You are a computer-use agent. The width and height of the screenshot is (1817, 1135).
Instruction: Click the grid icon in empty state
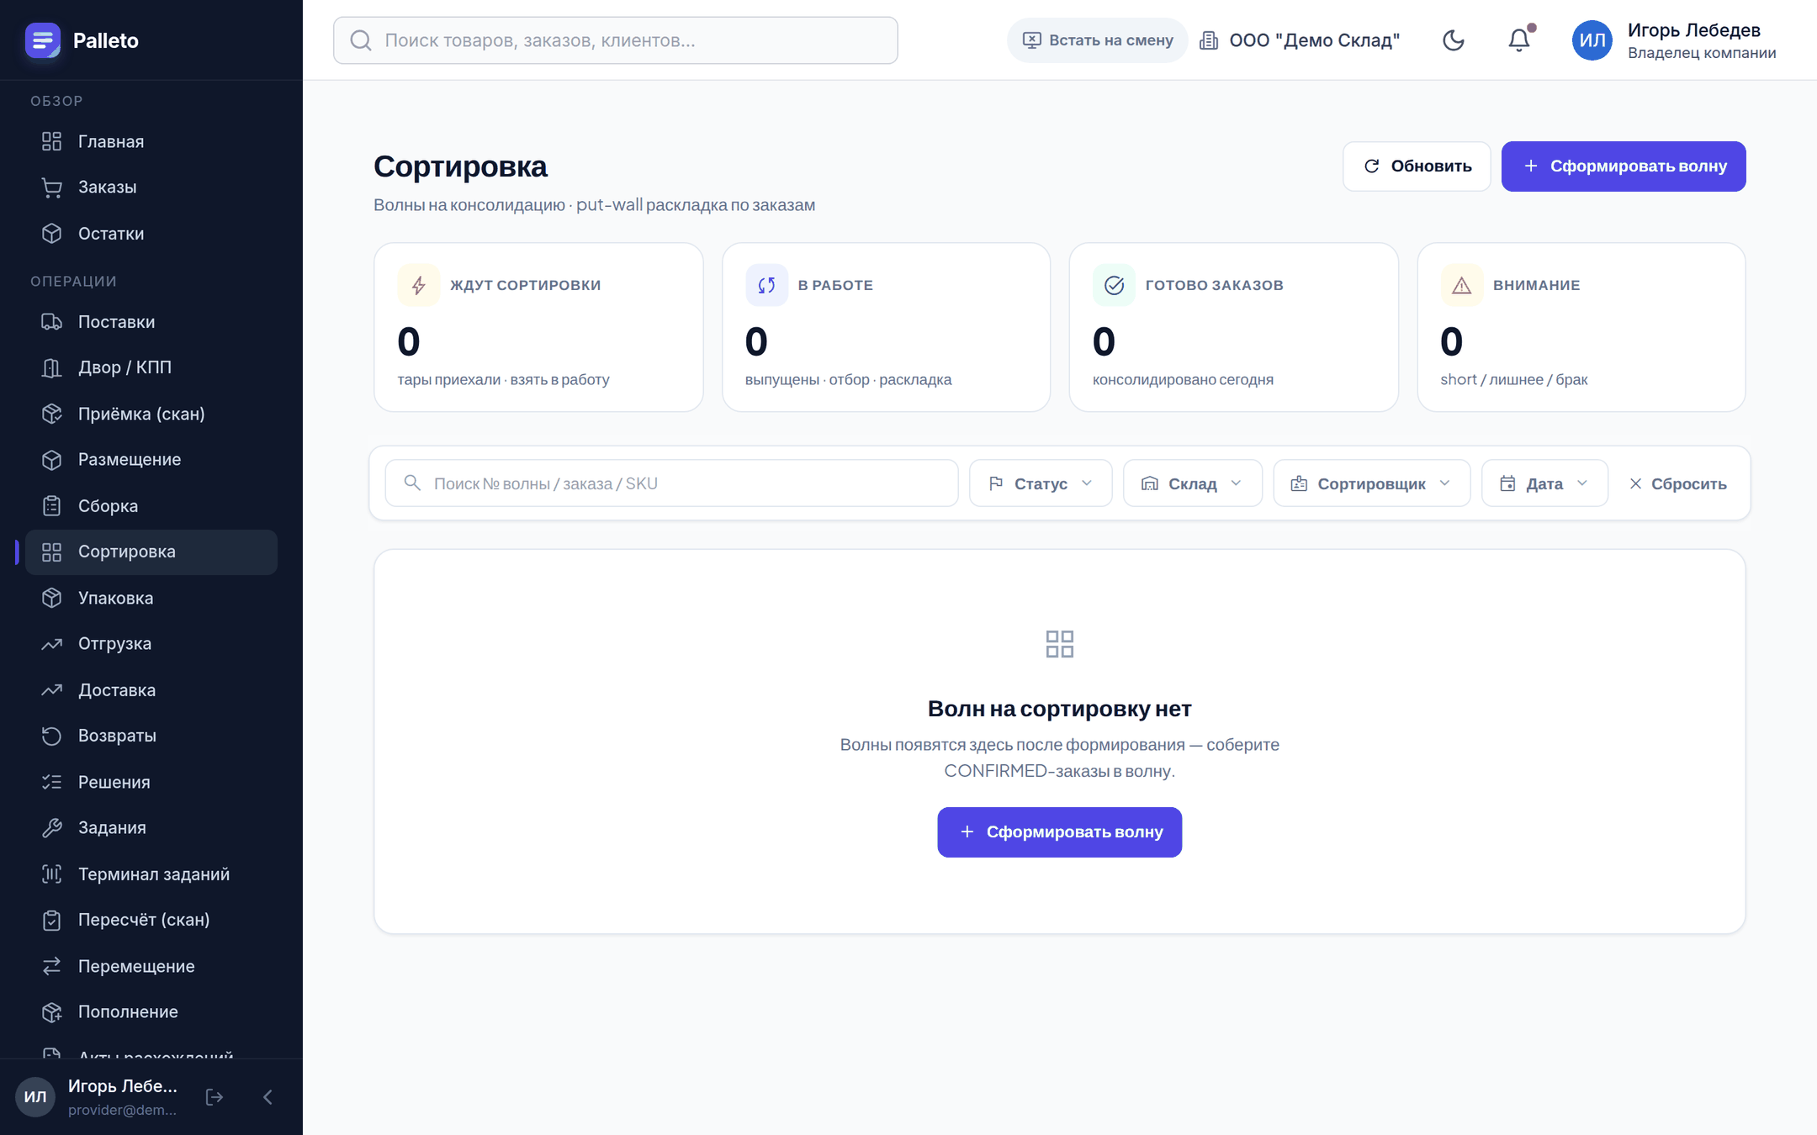pos(1060,644)
